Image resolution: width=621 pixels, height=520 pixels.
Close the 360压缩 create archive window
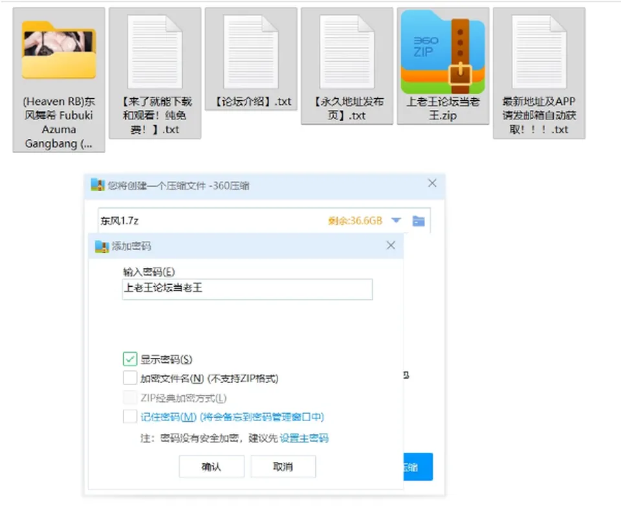432,183
